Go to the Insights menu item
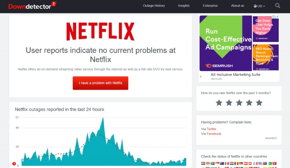This screenshot has width=290, height=168. click(184, 6)
